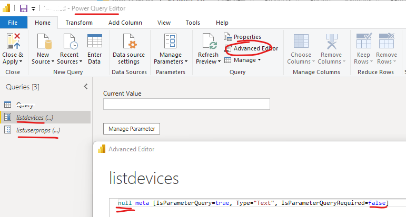Screen dimensions: 406x217
Task: Expand the New Source dropdown arrow
Action: click(53, 61)
